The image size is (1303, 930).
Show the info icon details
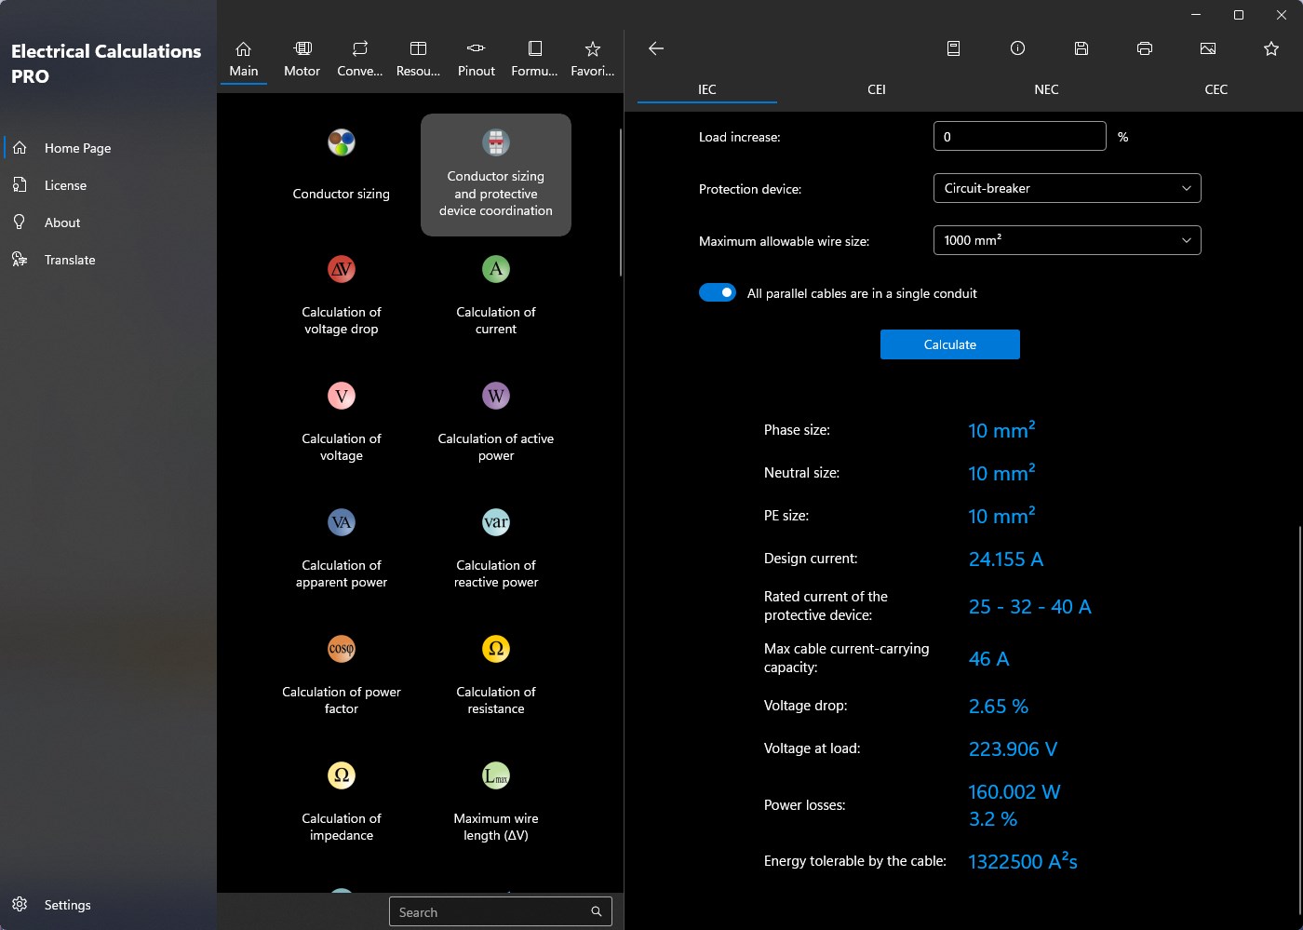1017,48
